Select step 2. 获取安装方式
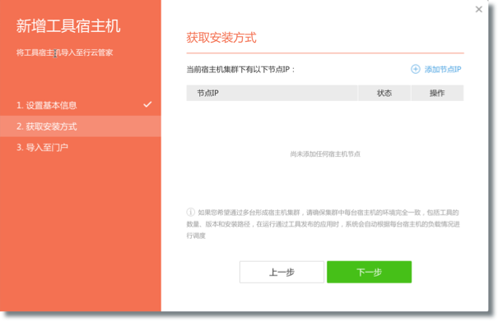This screenshot has width=498, height=321. click(81, 126)
